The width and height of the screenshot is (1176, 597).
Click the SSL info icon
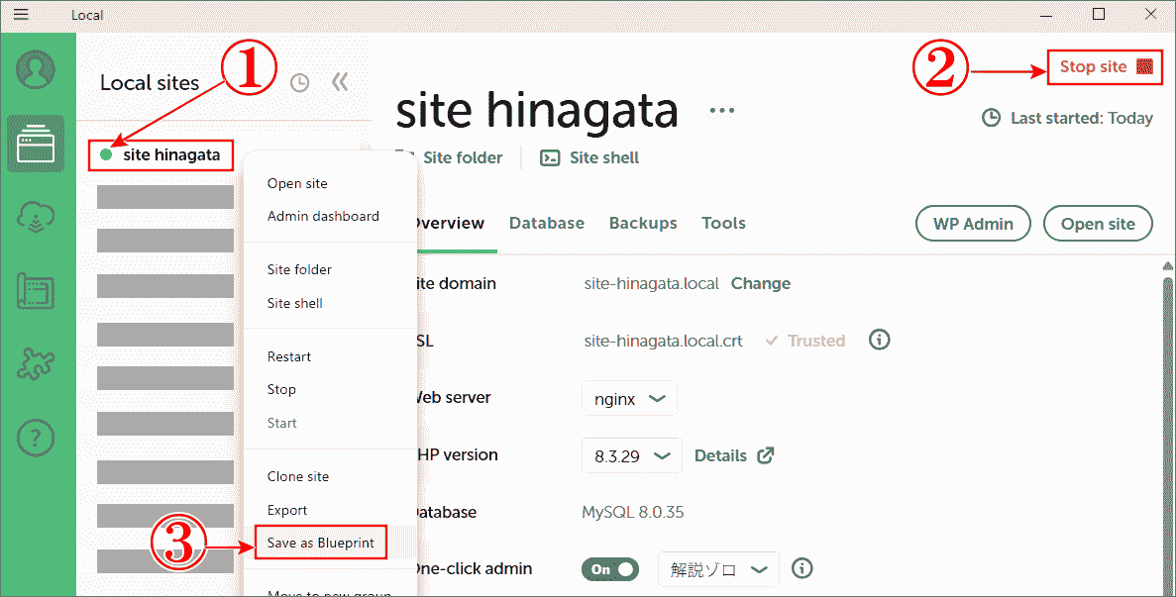[879, 340]
